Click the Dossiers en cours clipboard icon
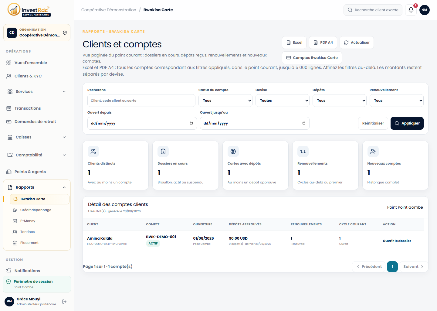The height and width of the screenshot is (311, 437). click(x=163, y=151)
